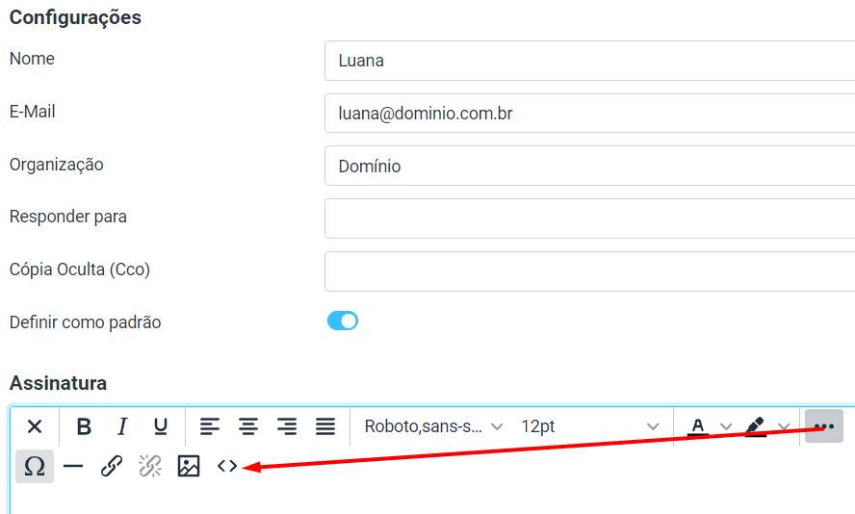Click the Responder para input field
Screen dimensions: 855x514
click(x=589, y=218)
